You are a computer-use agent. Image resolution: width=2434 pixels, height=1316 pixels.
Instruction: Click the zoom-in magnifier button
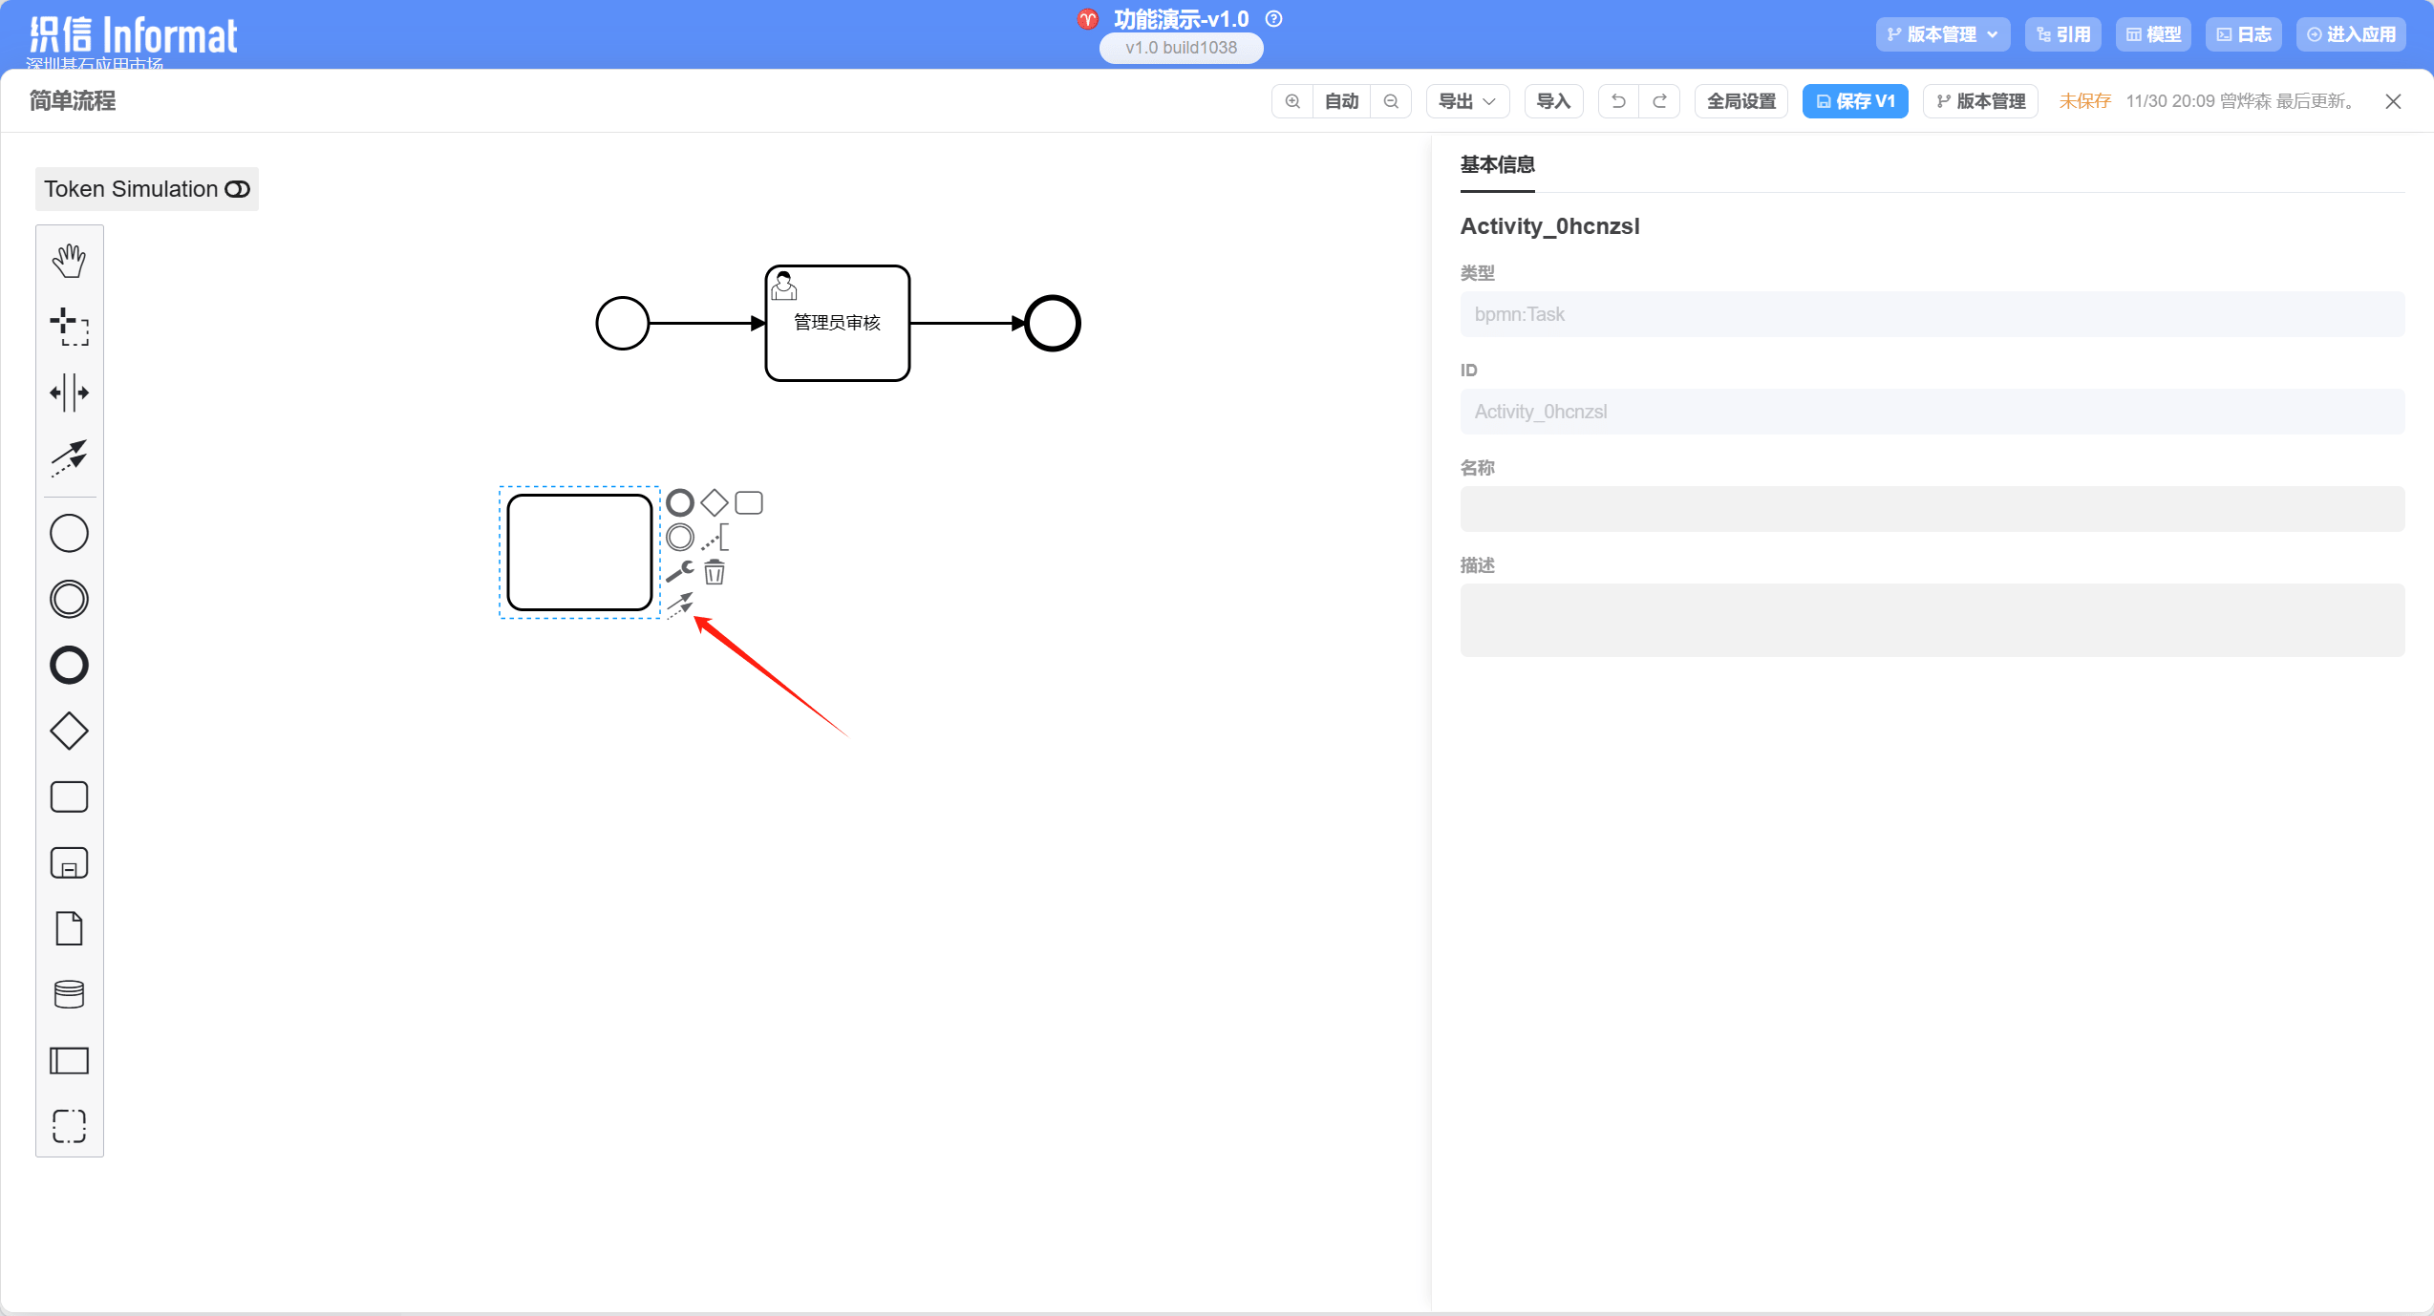[1292, 101]
